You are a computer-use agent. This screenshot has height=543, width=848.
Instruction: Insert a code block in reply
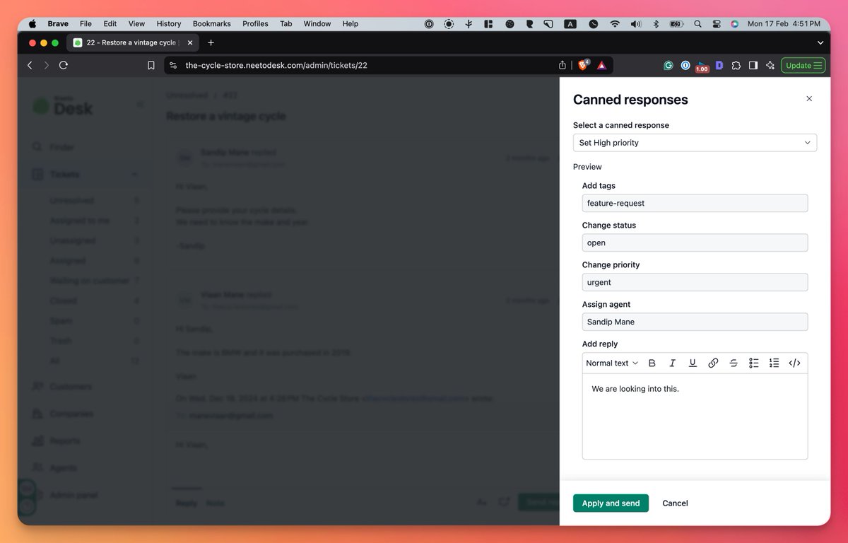click(794, 363)
